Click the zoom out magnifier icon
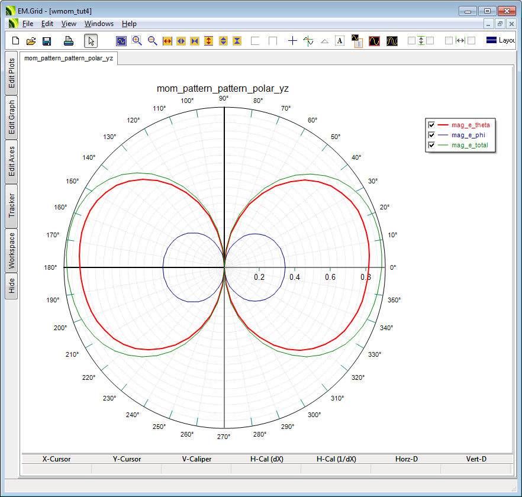522x497 pixels. [152, 41]
